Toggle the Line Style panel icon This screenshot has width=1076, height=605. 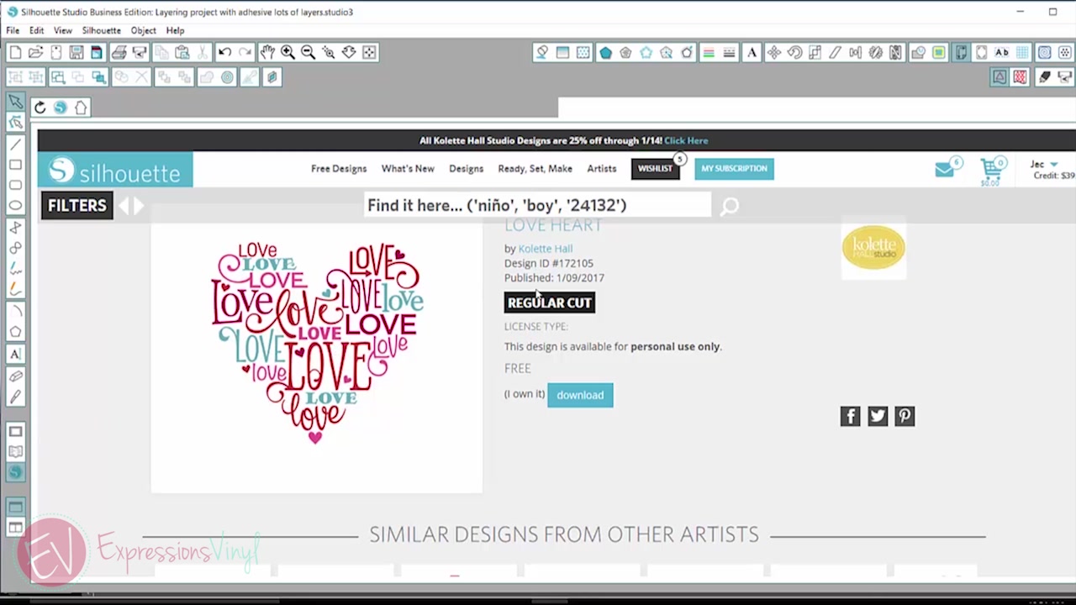coord(729,52)
